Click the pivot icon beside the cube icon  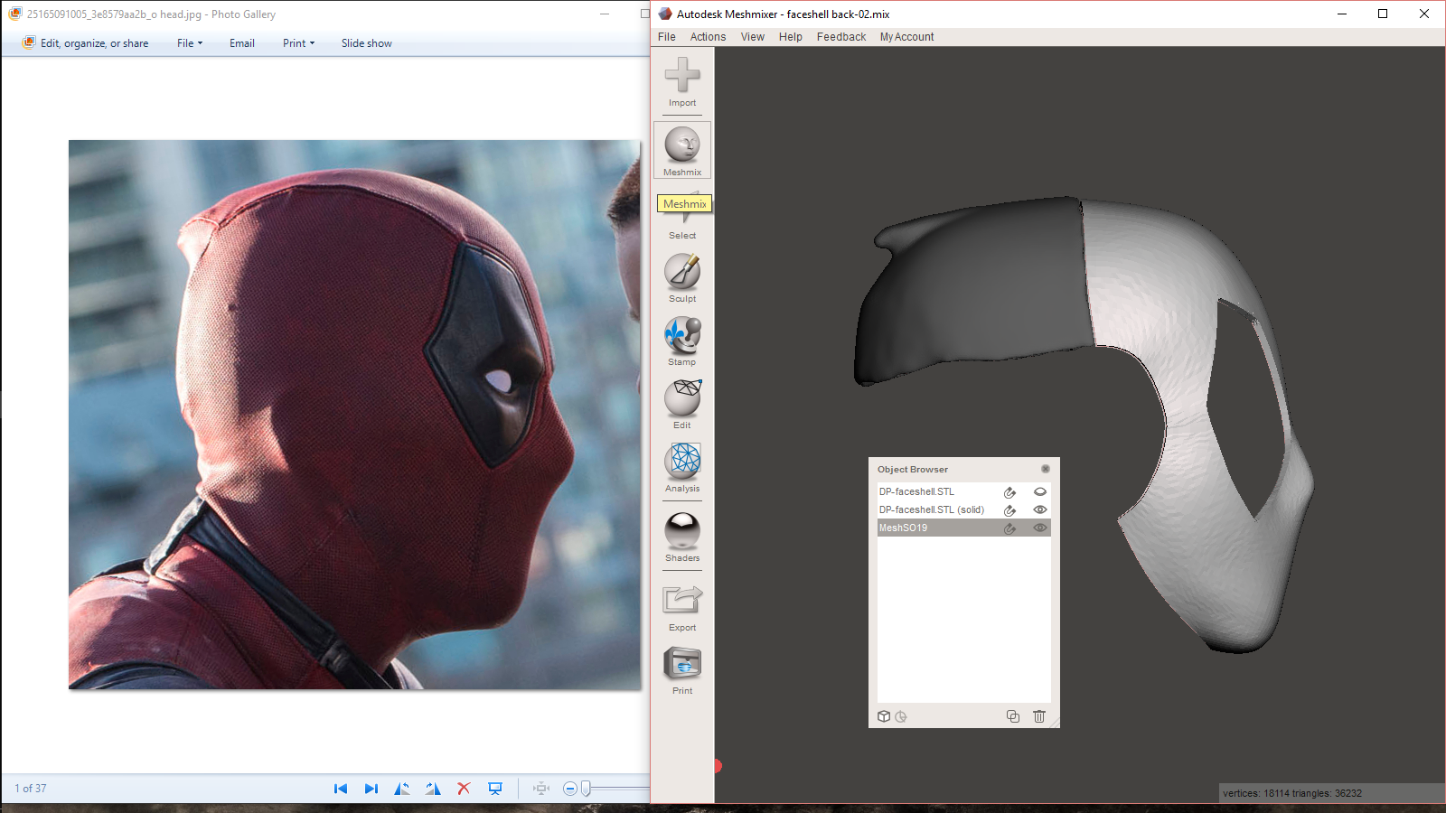click(x=901, y=716)
